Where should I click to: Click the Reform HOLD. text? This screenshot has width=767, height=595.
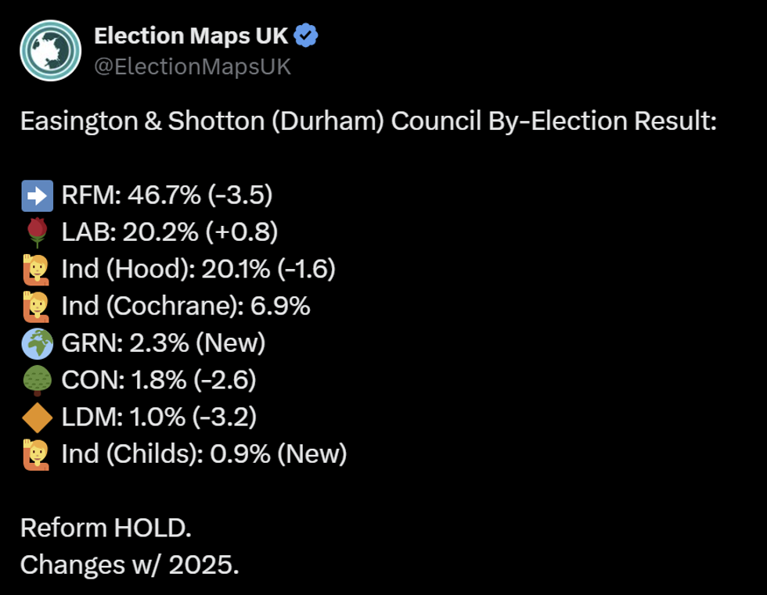tap(106, 528)
